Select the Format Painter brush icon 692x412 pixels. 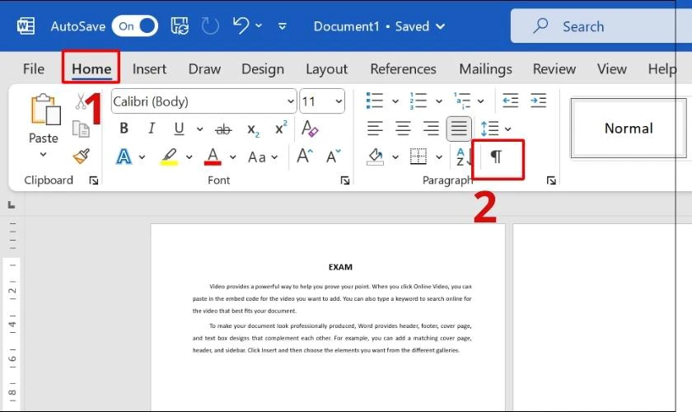point(82,156)
